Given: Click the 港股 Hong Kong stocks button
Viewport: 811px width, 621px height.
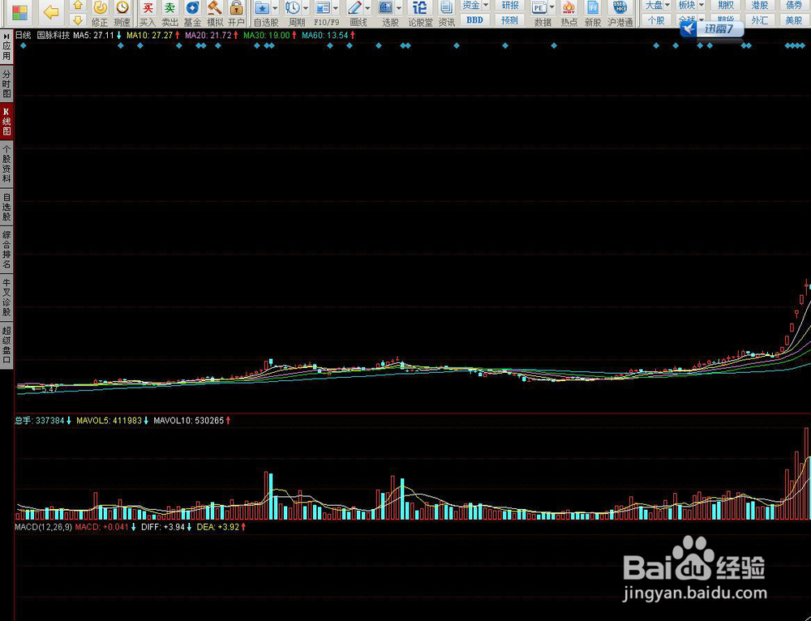Looking at the screenshot, I should 760,5.
